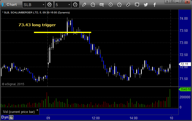Open the chart comment bubble icon

[x=137, y=5]
